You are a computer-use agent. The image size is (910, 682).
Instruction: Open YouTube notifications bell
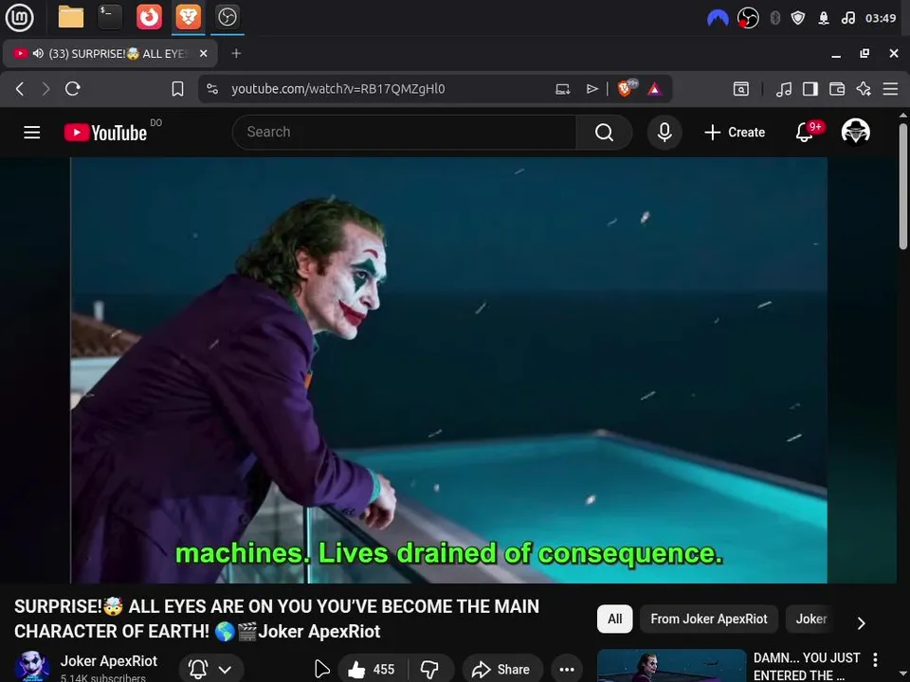pyautogui.click(x=805, y=133)
